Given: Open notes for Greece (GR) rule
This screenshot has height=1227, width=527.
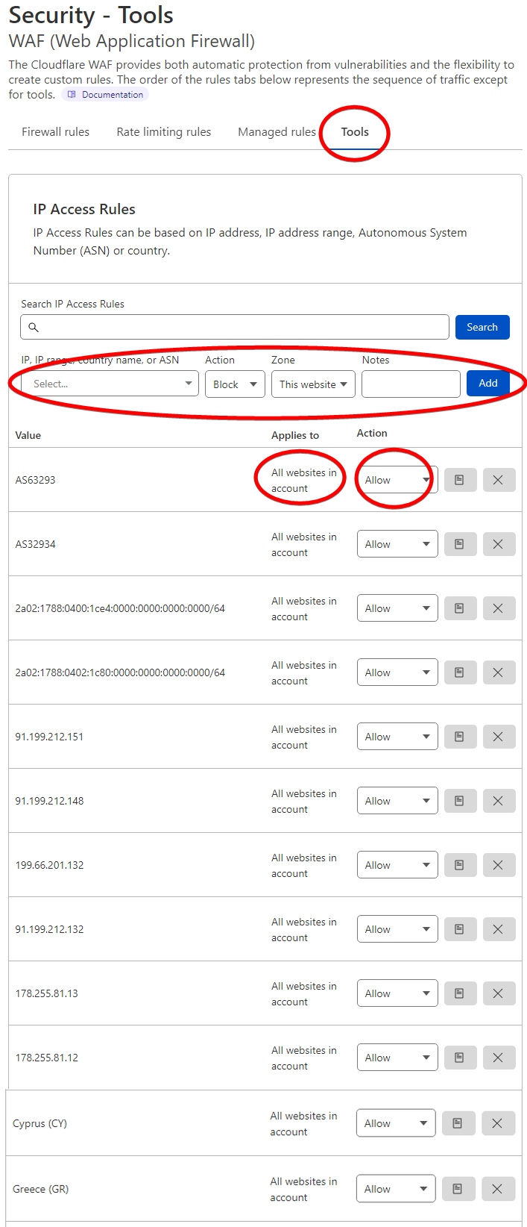Looking at the screenshot, I should (458, 1189).
